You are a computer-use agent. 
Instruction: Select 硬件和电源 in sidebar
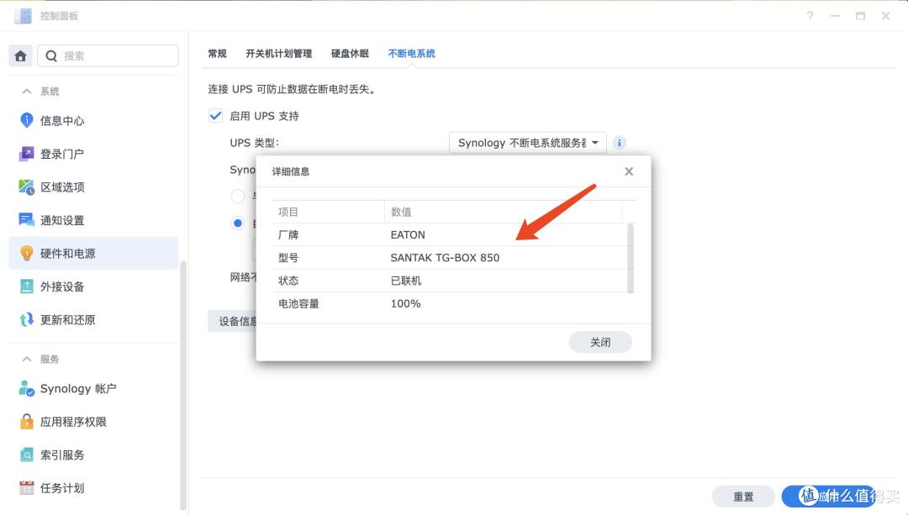click(x=94, y=253)
